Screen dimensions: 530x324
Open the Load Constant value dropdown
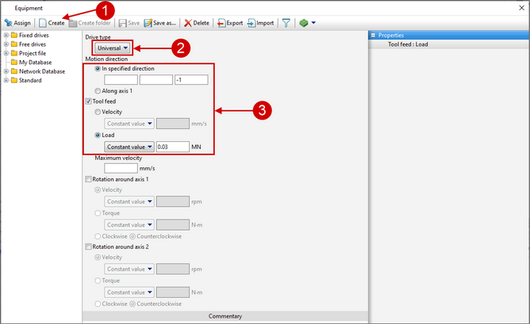click(x=129, y=147)
